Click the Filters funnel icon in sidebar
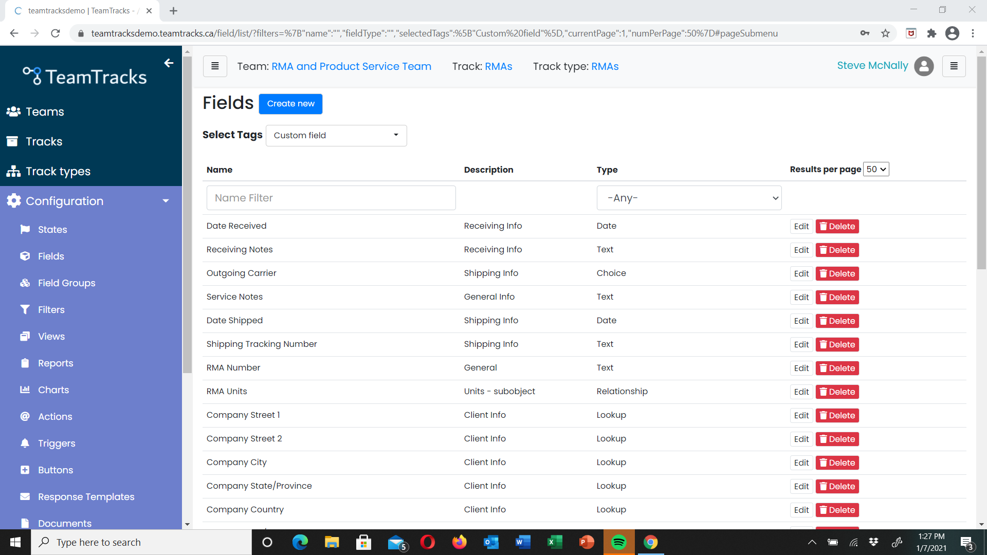987x555 pixels. click(25, 309)
